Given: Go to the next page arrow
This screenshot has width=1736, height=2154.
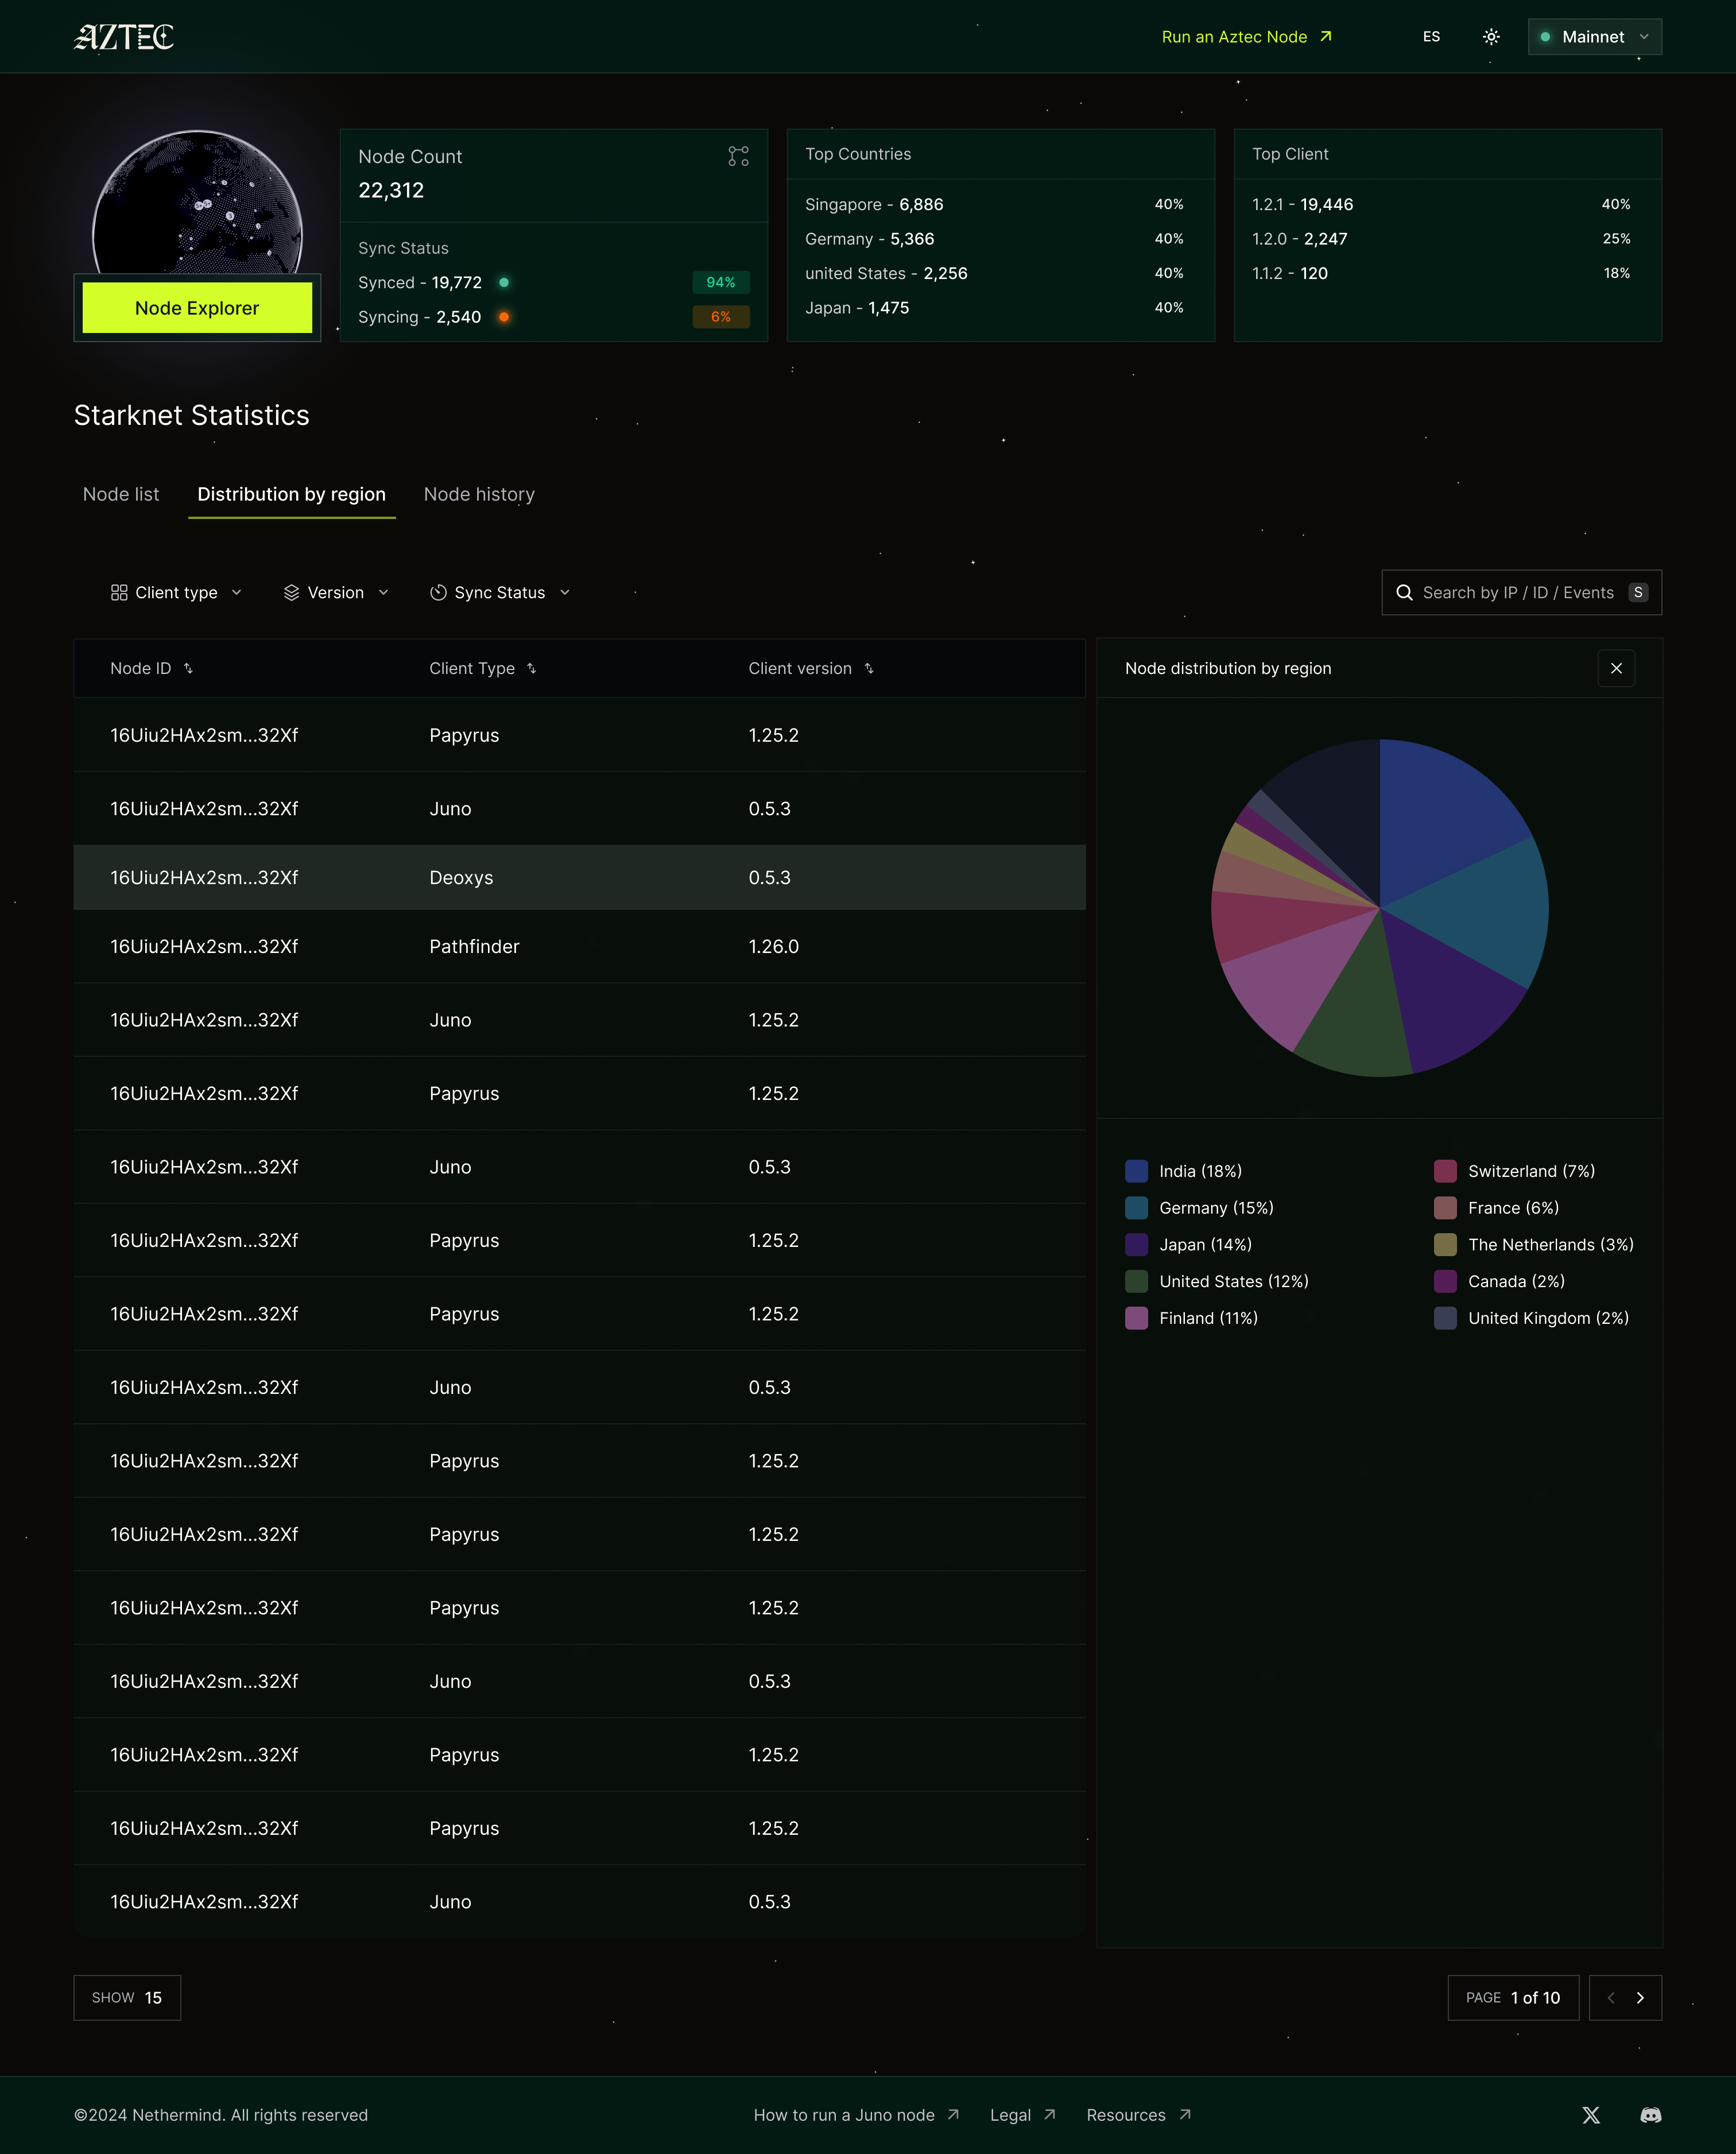Looking at the screenshot, I should [x=1640, y=1998].
